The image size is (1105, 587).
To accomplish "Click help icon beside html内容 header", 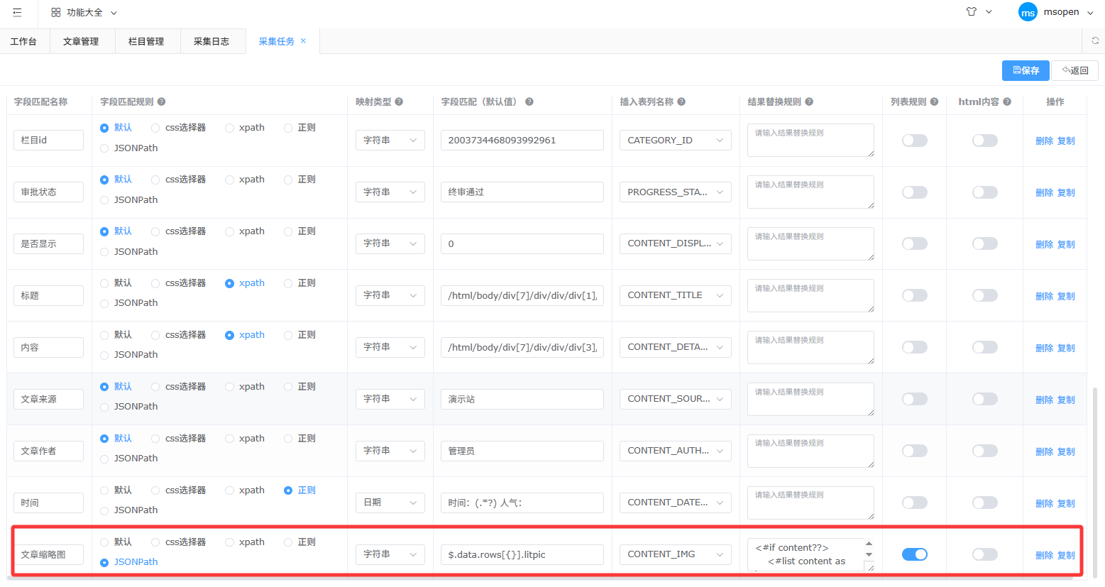I will (x=1007, y=102).
